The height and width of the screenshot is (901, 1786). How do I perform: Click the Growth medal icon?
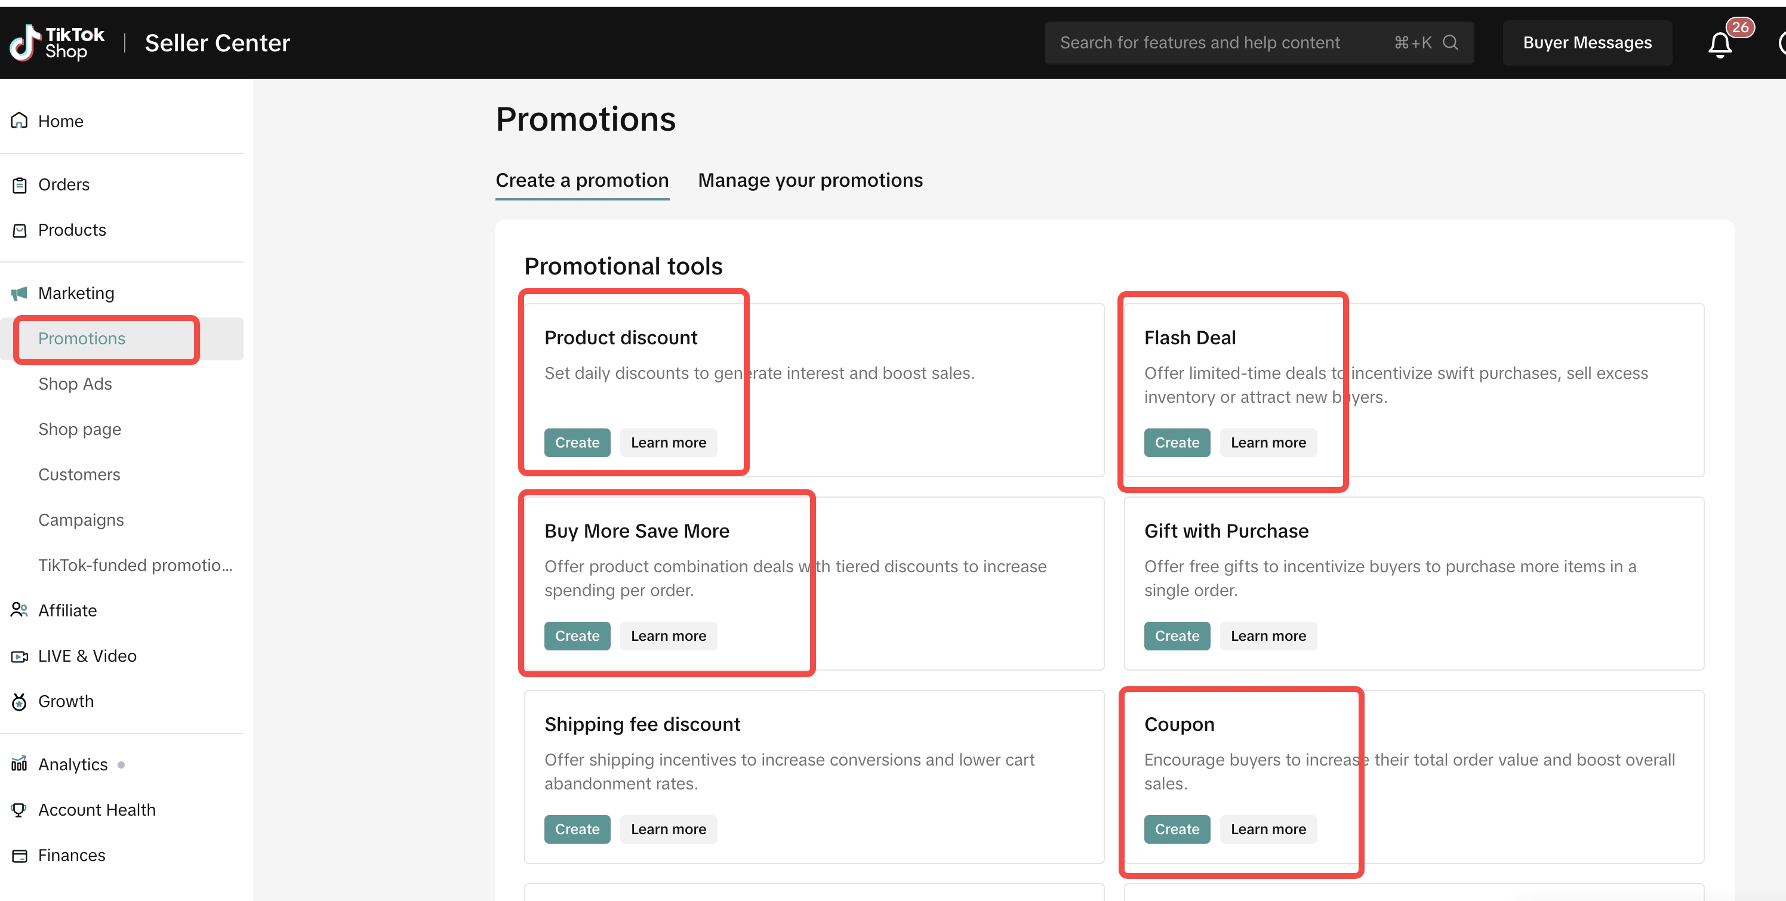click(20, 701)
